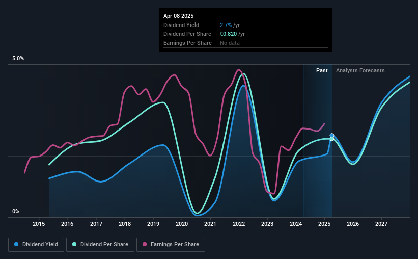The height and width of the screenshot is (259, 418).
Task: Click the 2018 x-axis label
Action: point(125,224)
